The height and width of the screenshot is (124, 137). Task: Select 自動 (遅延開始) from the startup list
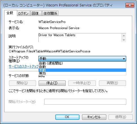tap(82, 63)
